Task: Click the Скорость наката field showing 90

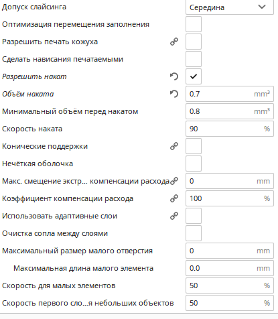Action: coord(230,129)
